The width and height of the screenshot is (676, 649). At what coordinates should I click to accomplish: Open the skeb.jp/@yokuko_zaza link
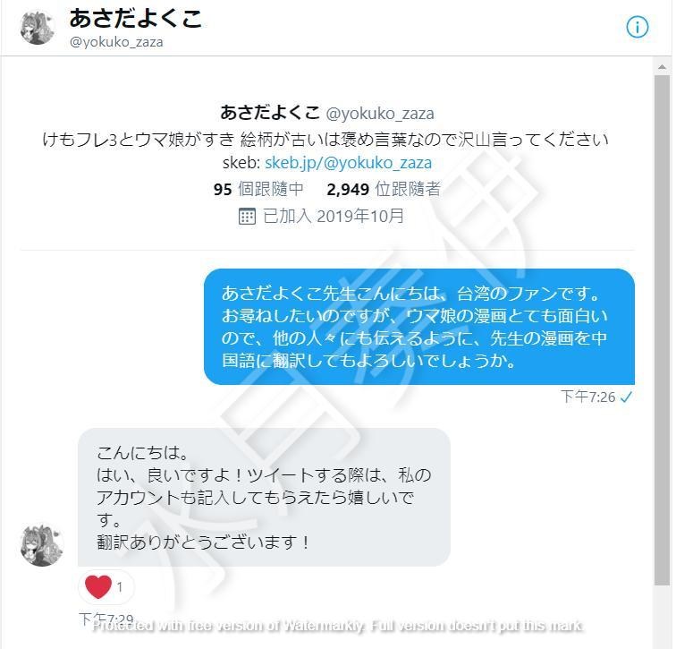tap(348, 163)
